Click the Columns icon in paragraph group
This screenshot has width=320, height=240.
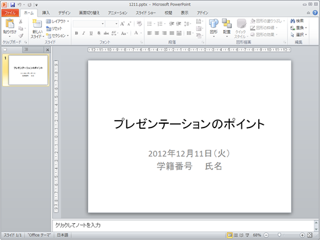click(x=189, y=33)
